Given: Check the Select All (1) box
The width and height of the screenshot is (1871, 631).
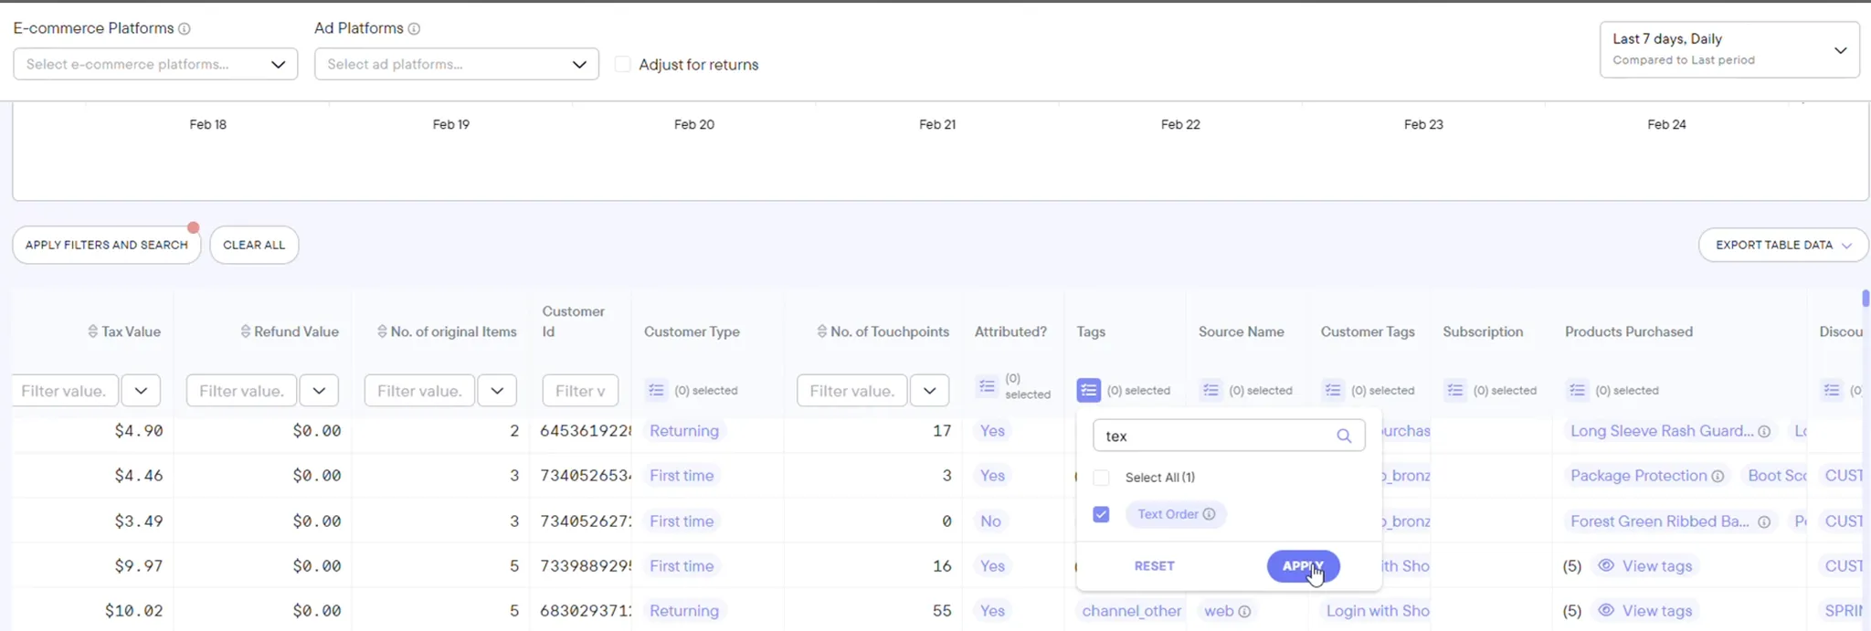Looking at the screenshot, I should [x=1101, y=478].
